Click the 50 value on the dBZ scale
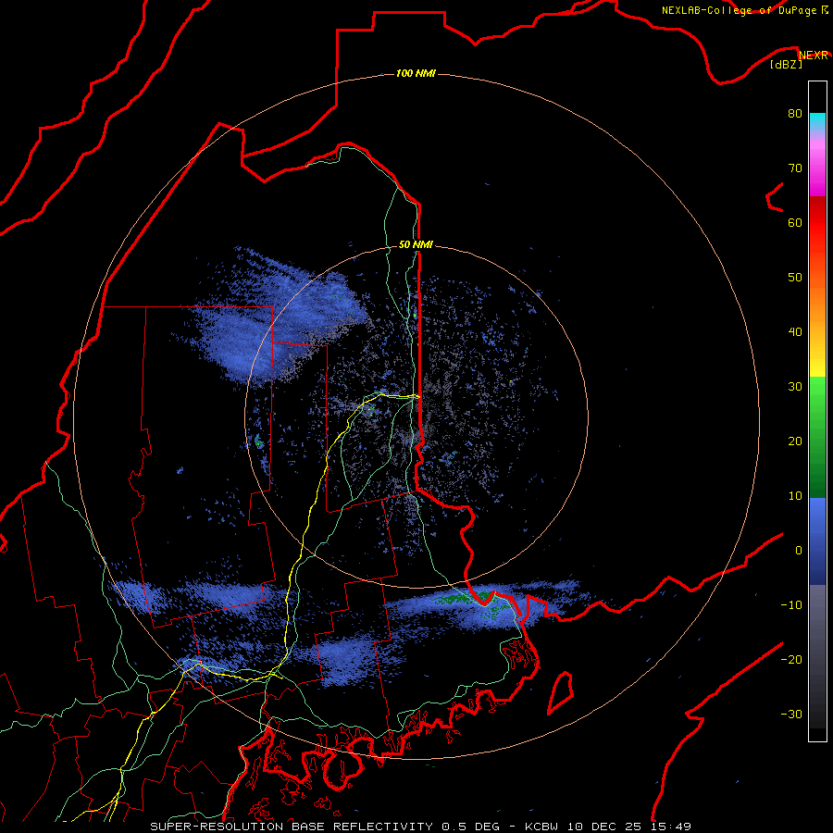833x833 pixels. 795,278
